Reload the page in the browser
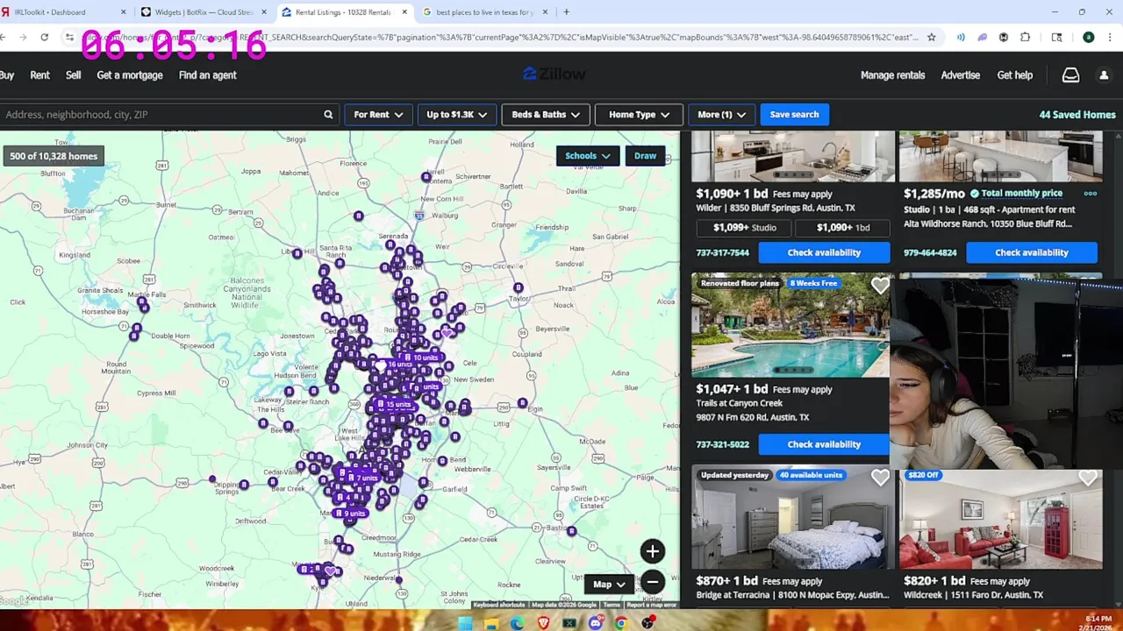This screenshot has height=631, width=1123. pos(44,37)
